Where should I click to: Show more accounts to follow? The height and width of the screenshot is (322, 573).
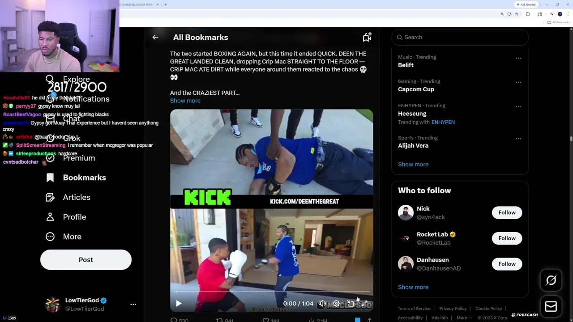(413, 287)
